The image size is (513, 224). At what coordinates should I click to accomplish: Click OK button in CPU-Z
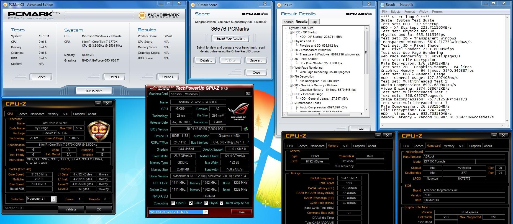(99, 209)
